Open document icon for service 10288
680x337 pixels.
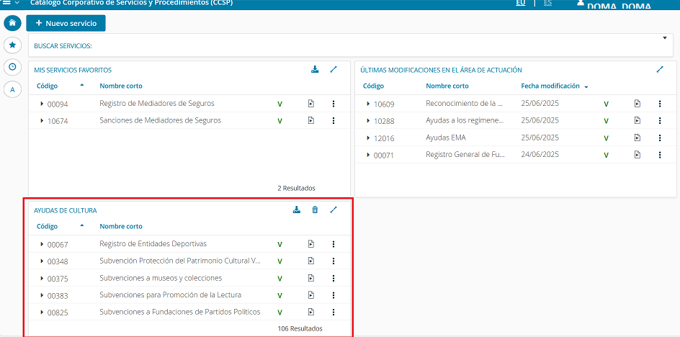(637, 120)
